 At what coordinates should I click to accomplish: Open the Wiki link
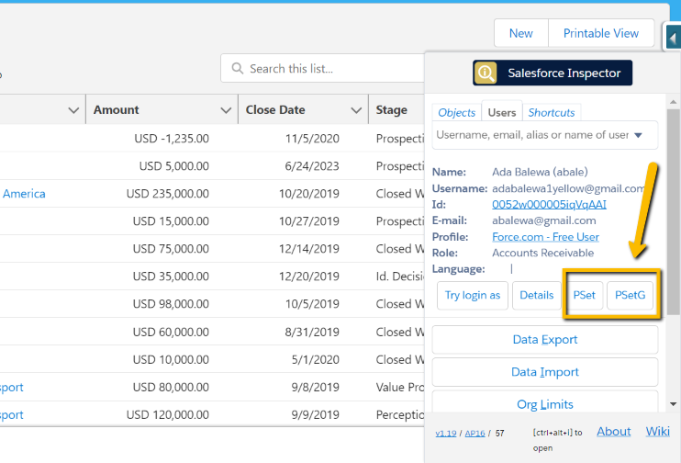coord(657,431)
